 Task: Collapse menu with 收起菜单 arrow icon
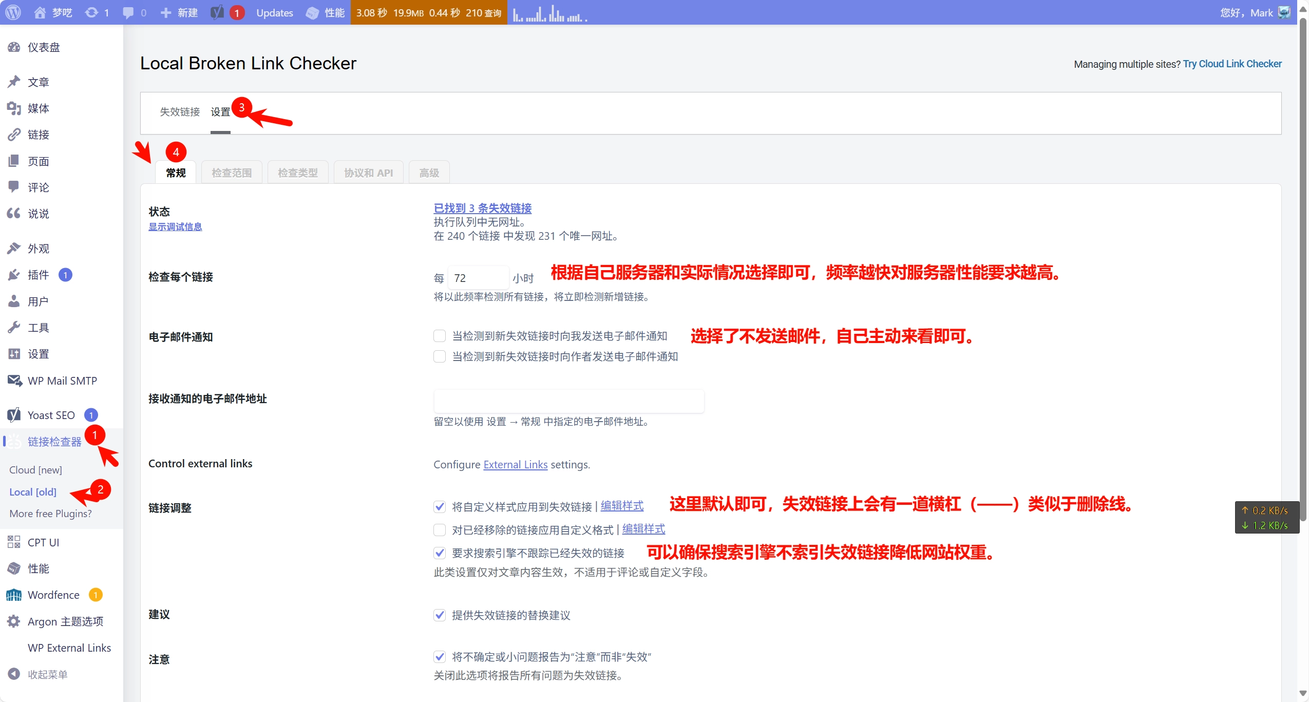[x=14, y=674]
